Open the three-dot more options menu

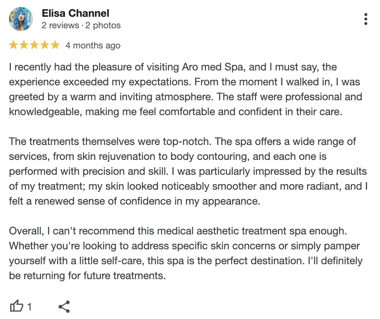coord(365,19)
